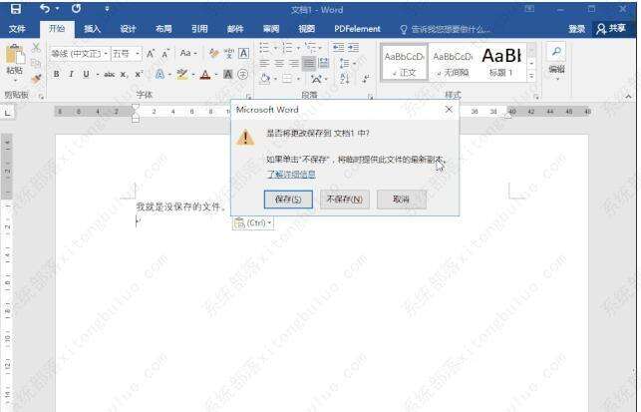Click the Format Painter brush icon
Screen dimensions: 641x412
(36, 79)
